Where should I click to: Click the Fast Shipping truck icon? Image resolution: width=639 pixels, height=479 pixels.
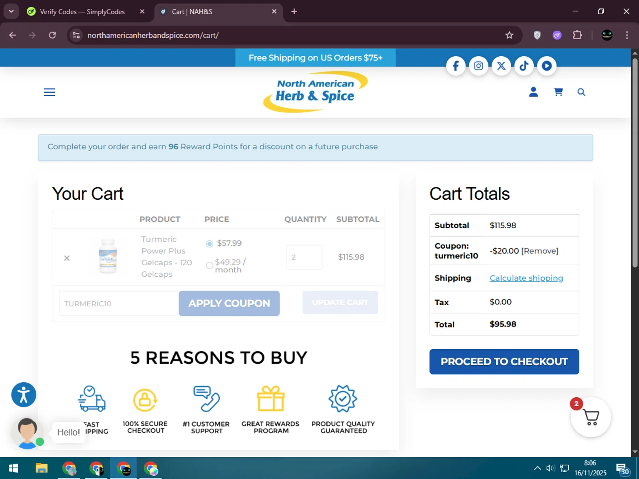[92, 399]
